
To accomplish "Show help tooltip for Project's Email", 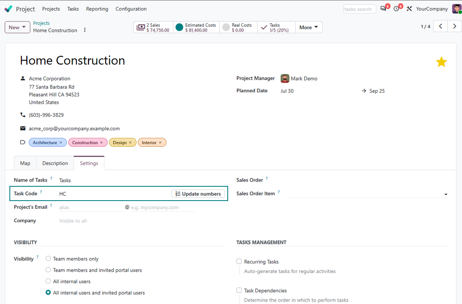I will 51,206.
